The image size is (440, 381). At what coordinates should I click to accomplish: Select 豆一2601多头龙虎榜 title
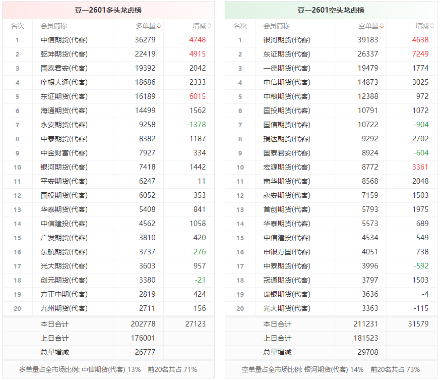pyautogui.click(x=108, y=11)
